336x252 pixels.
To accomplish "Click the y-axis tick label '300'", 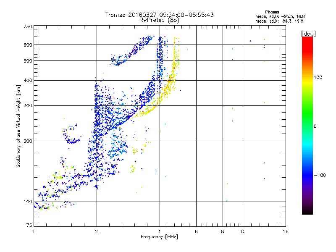I will tap(28, 105).
